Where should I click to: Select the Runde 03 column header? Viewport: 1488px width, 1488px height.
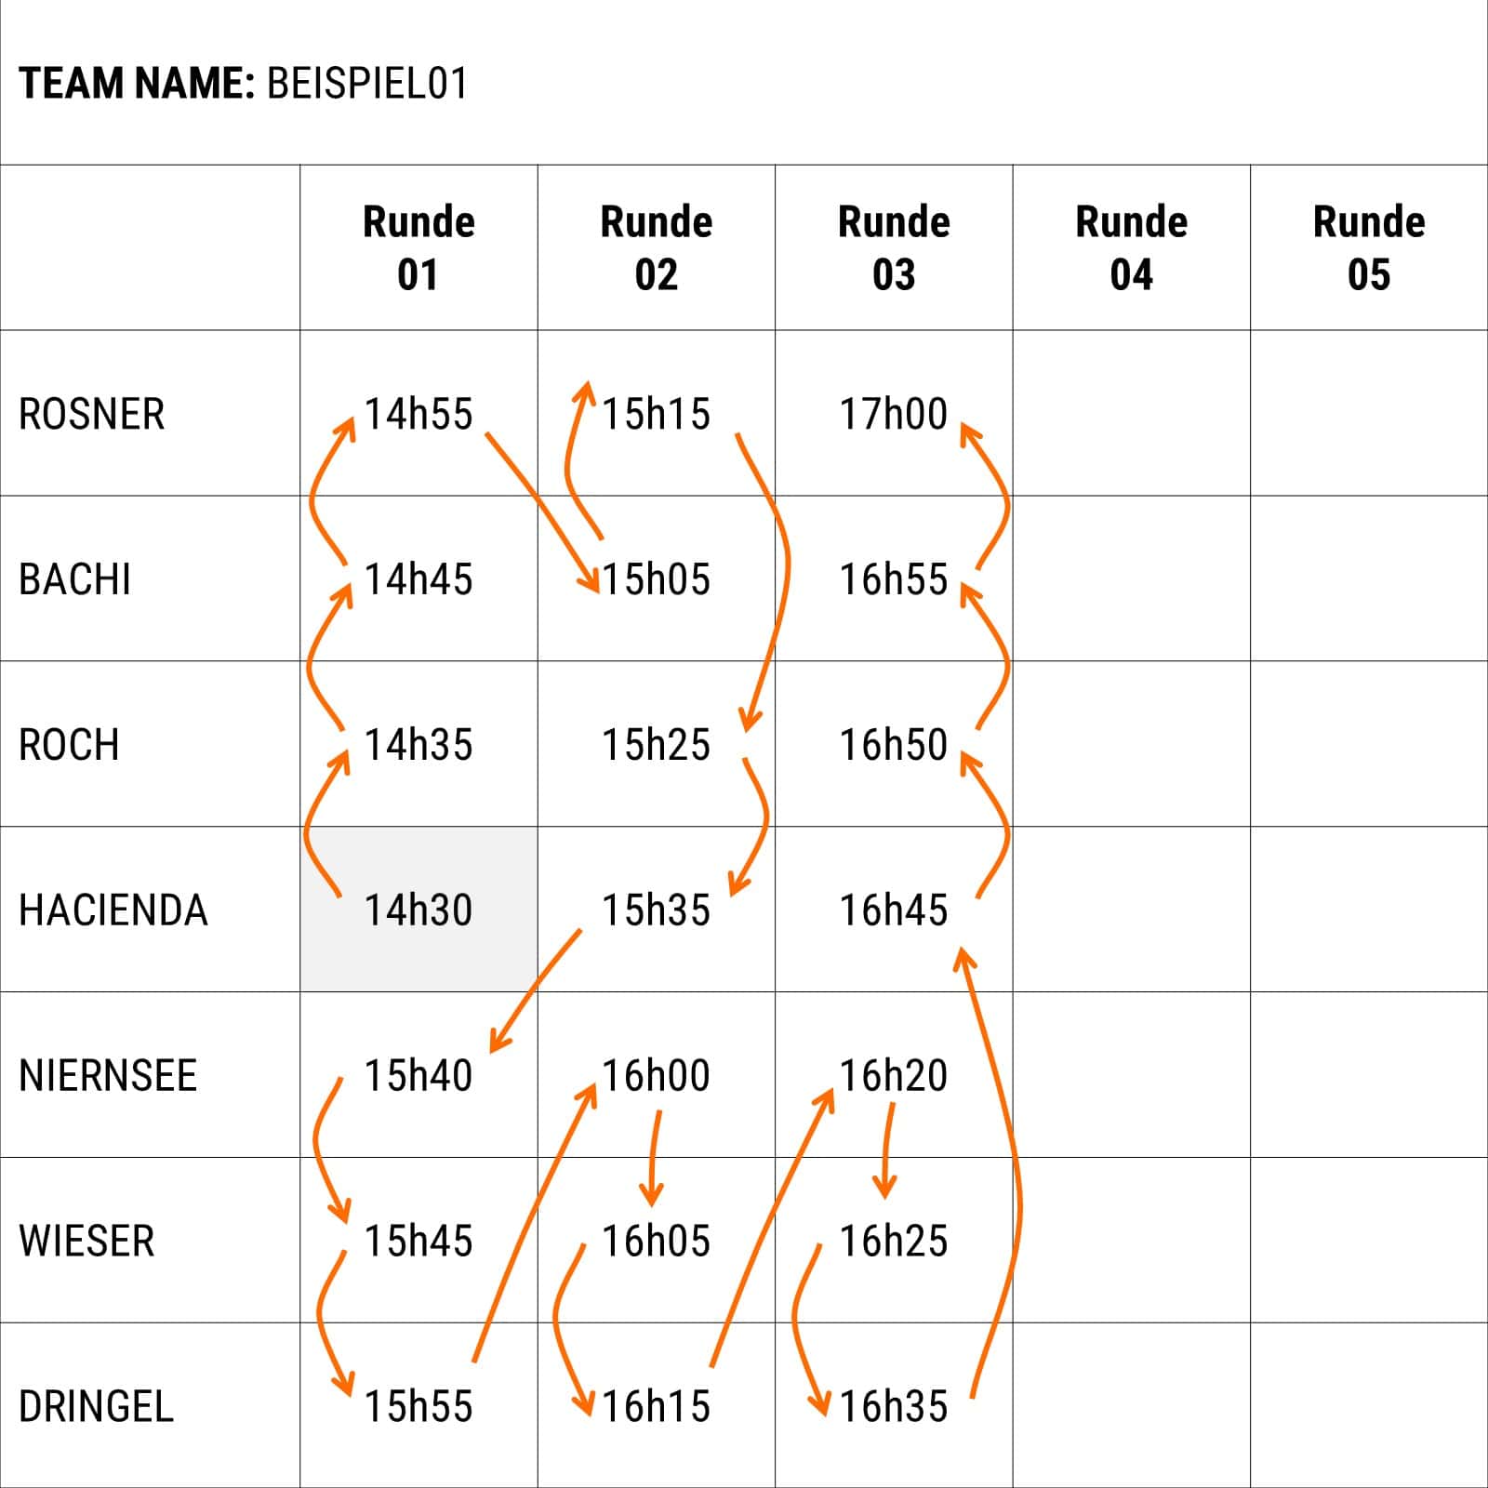pyautogui.click(x=894, y=248)
